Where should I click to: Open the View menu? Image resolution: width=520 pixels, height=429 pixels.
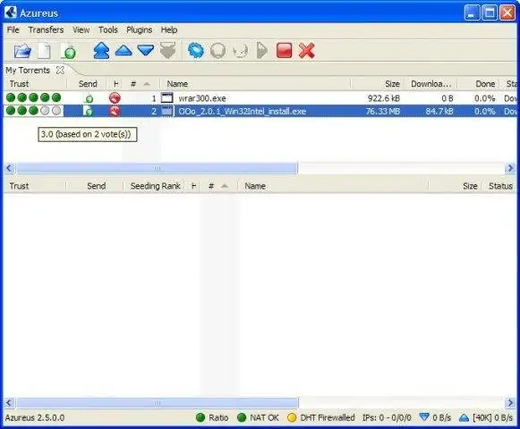(81, 29)
